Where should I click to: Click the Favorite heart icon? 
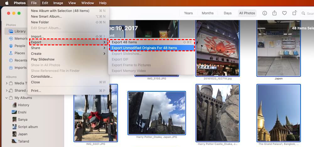(x=284, y=13)
